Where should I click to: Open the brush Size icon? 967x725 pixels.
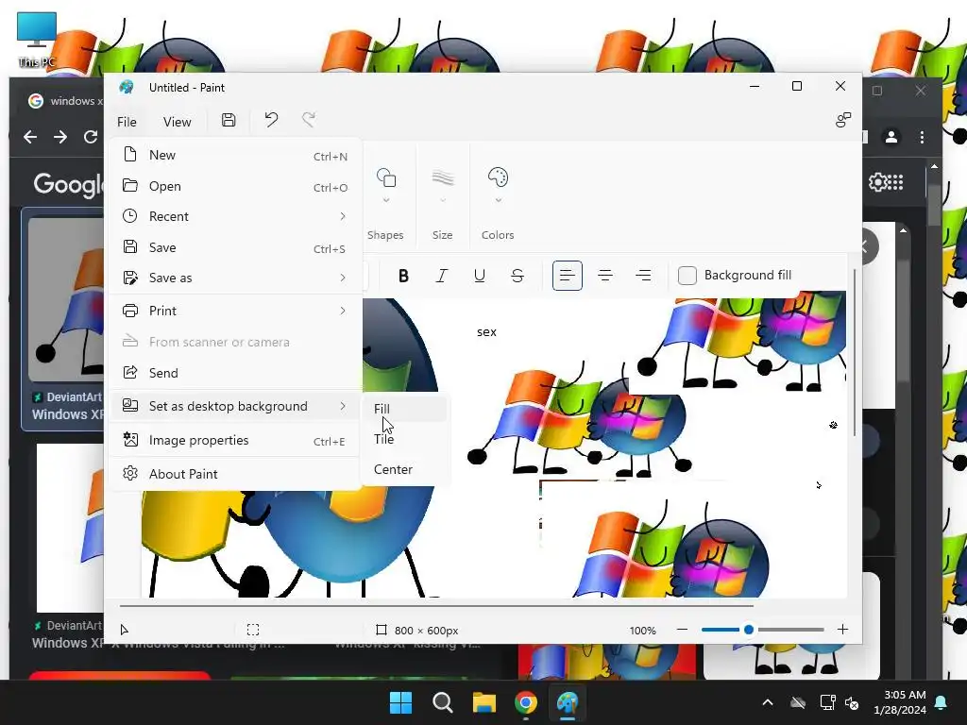pyautogui.click(x=443, y=178)
